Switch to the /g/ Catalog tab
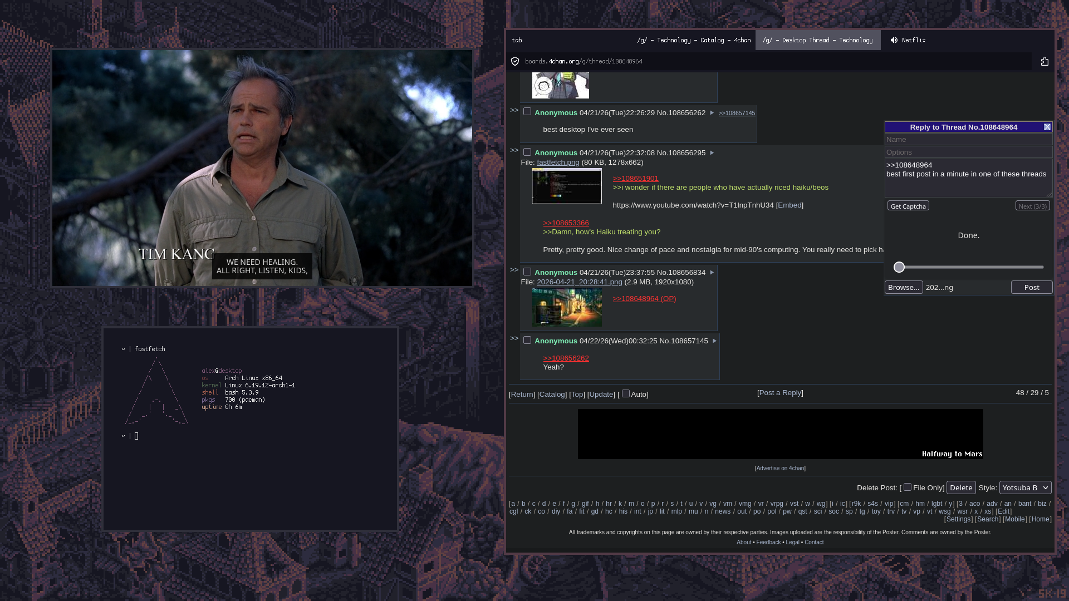The height and width of the screenshot is (601, 1069). pos(693,40)
